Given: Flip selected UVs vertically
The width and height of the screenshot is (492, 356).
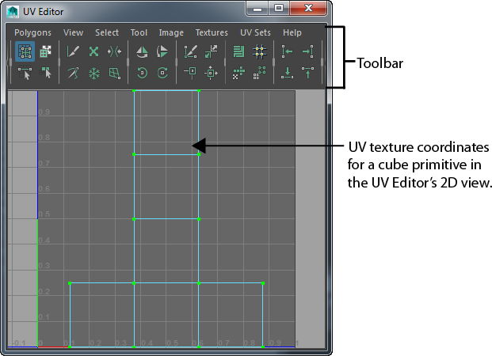Looking at the screenshot, I should point(162,51).
